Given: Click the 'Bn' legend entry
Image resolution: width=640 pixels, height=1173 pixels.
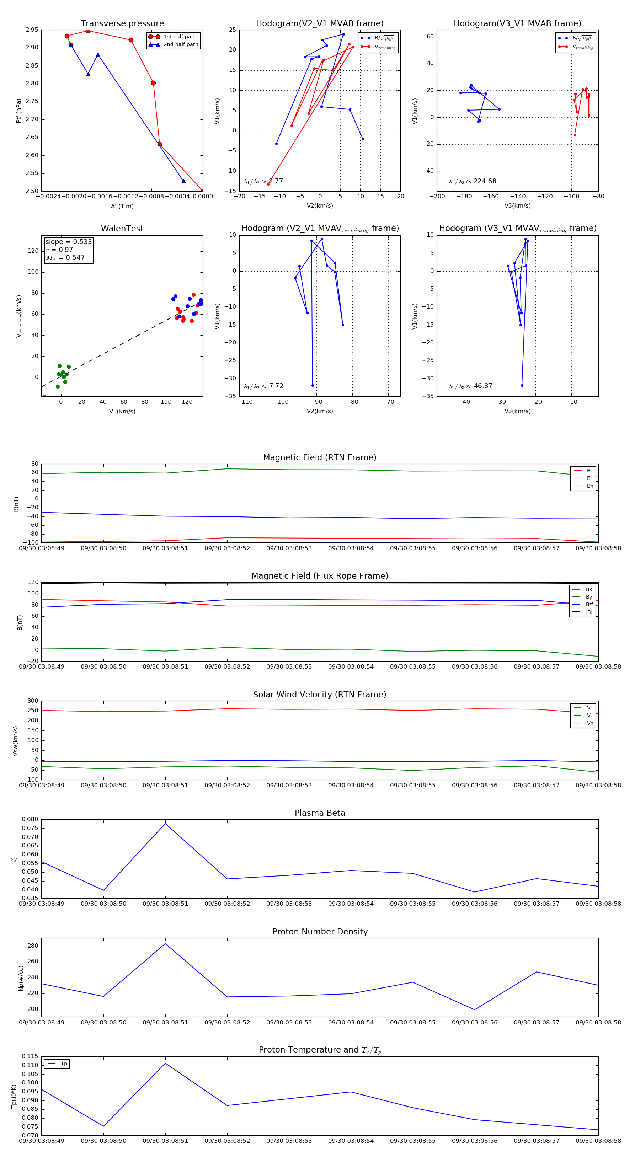Looking at the screenshot, I should click(x=583, y=486).
